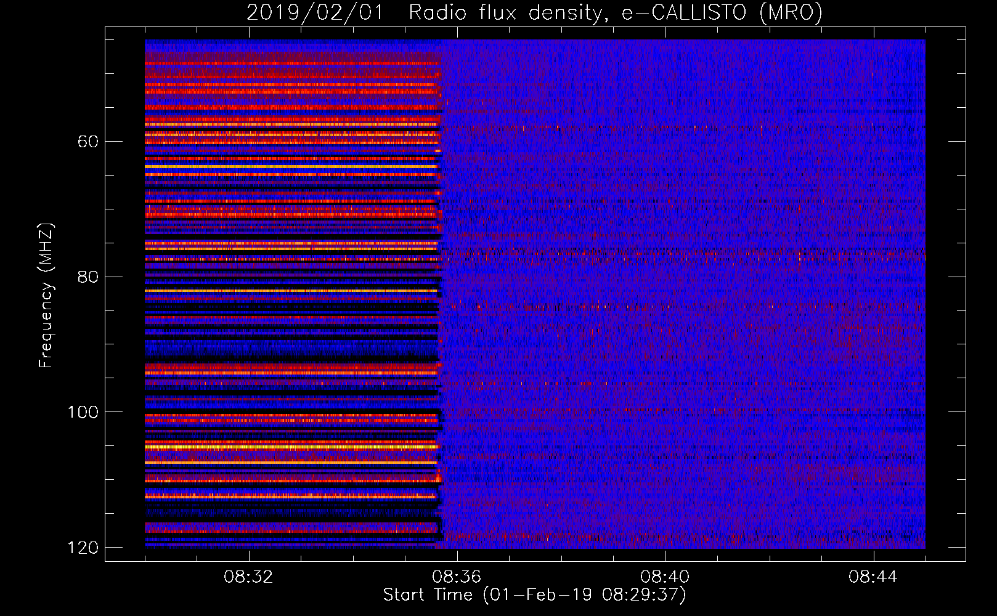Click the 120 MHz frequency tick label
997x616 pixels.
coord(83,548)
